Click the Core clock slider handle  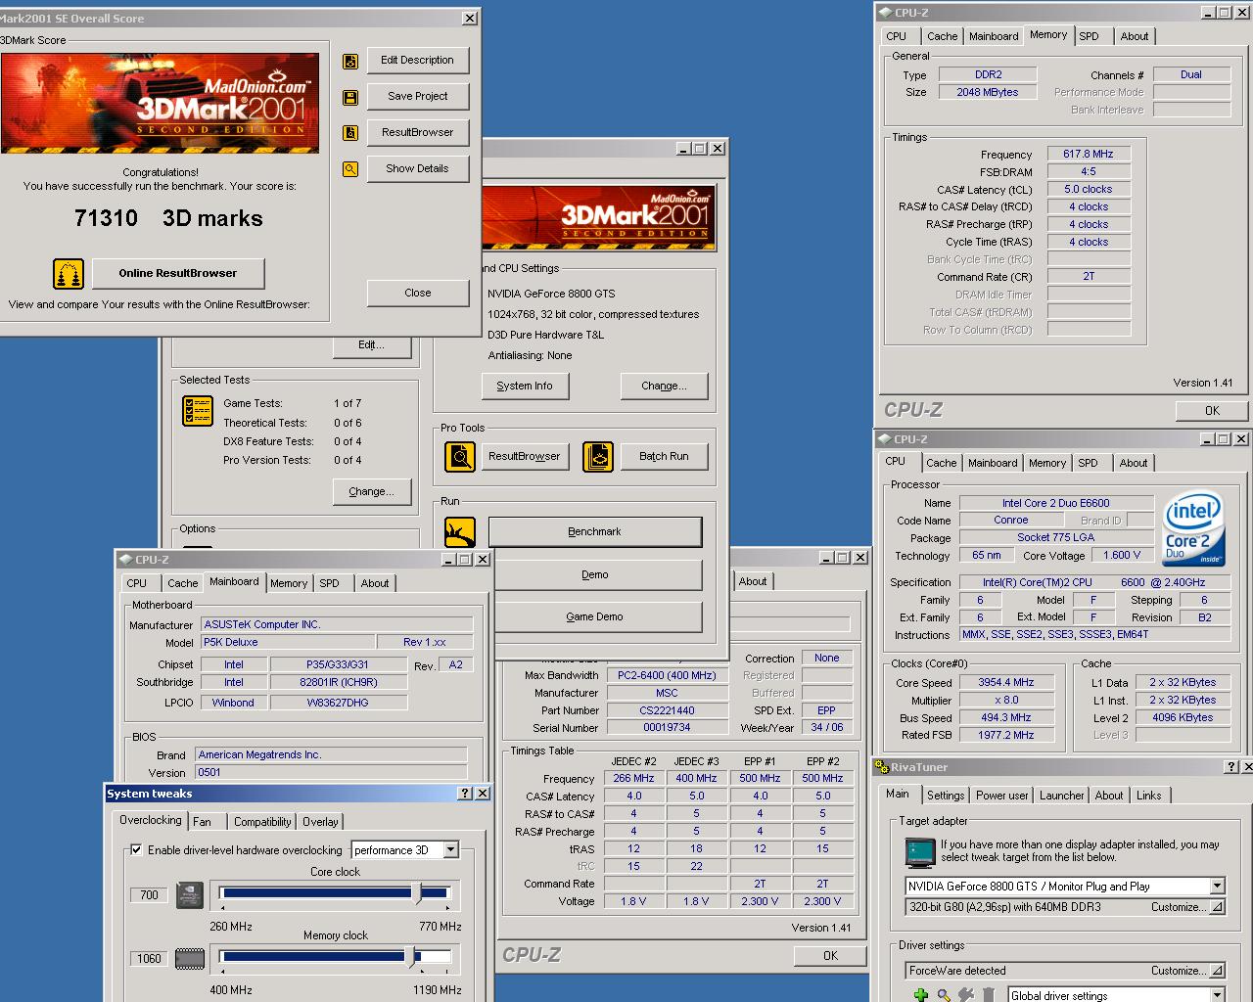click(417, 892)
